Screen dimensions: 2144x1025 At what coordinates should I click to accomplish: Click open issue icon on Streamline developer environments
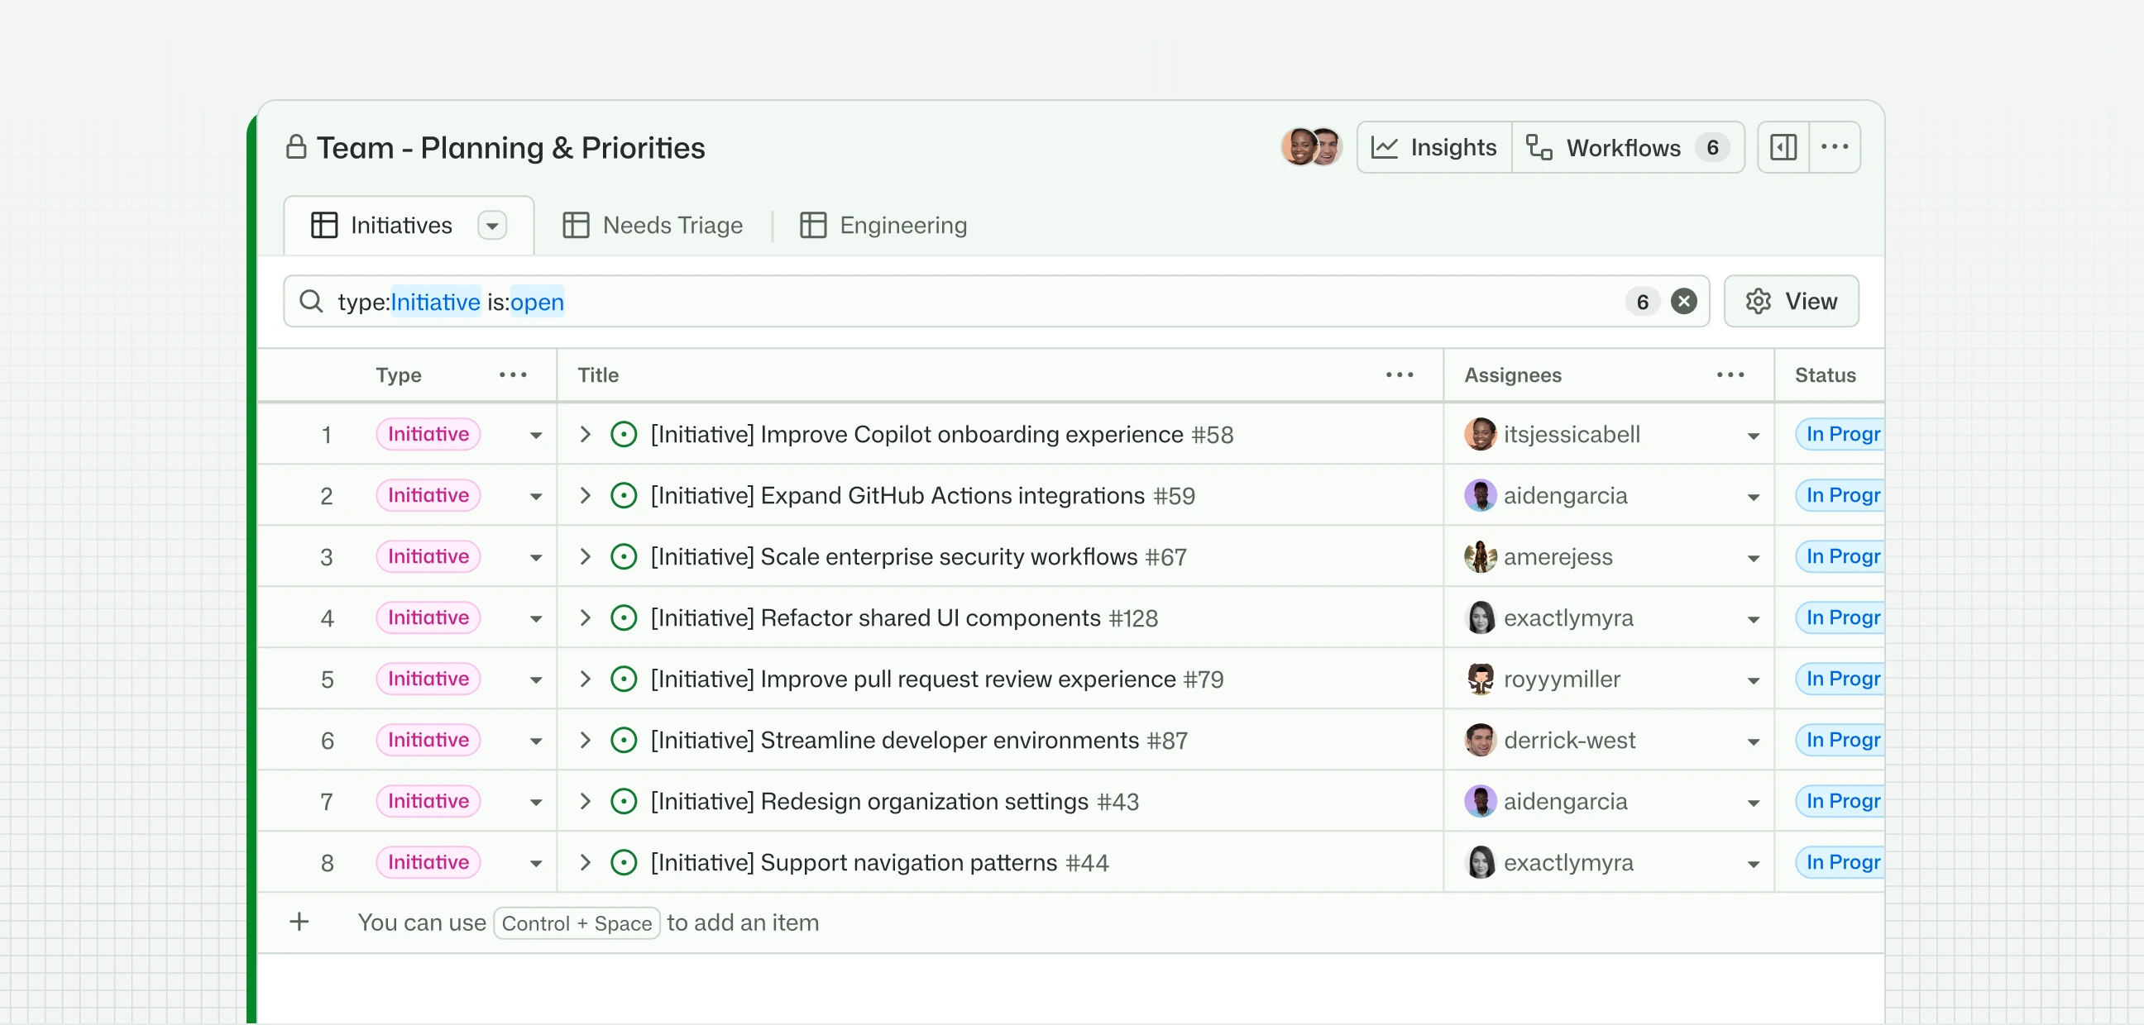pos(624,741)
